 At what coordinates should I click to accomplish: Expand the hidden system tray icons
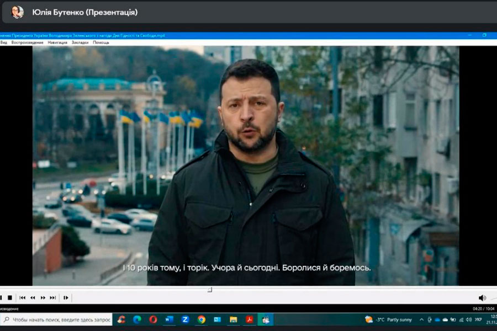422,319
